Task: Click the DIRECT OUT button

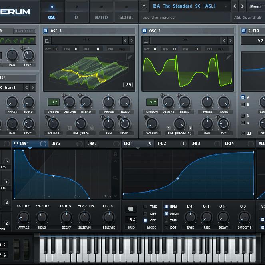Action: [24, 31]
